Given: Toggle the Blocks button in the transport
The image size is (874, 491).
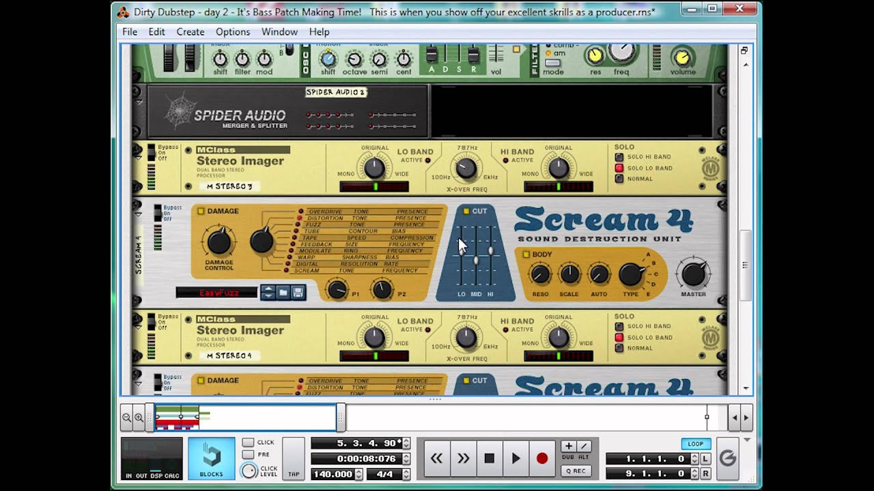Looking at the screenshot, I should tap(211, 459).
